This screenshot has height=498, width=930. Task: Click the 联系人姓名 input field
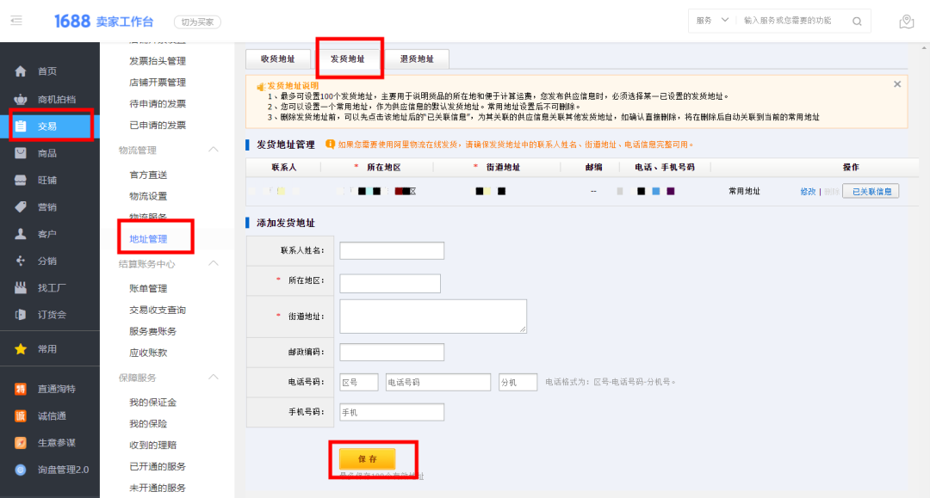(392, 250)
